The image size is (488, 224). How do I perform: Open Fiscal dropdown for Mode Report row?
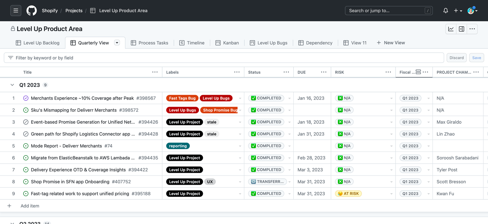[x=429, y=146]
